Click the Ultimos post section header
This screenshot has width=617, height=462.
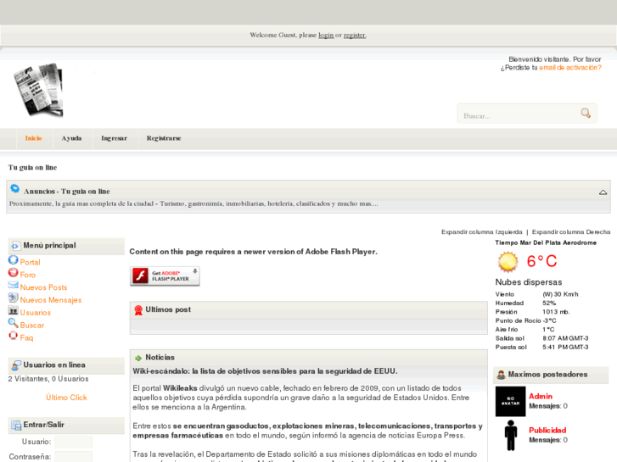(309, 309)
